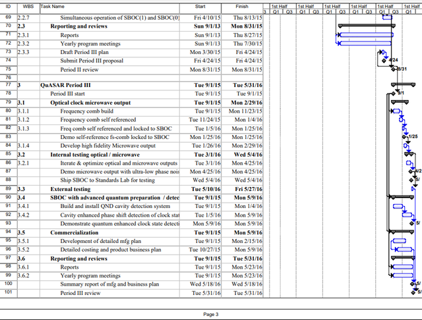Image resolution: width=422 pixels, height=320 pixels.
Task: Select 'Yearly program meetings' in row 72
Action: [x=90, y=44]
